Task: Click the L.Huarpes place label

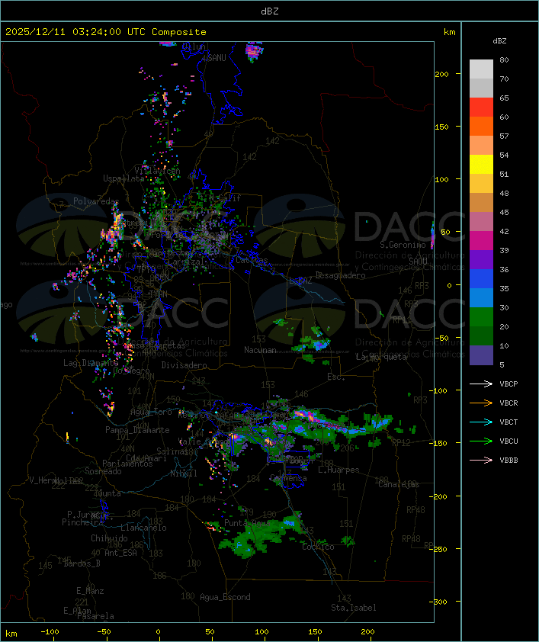Action: 338,470
